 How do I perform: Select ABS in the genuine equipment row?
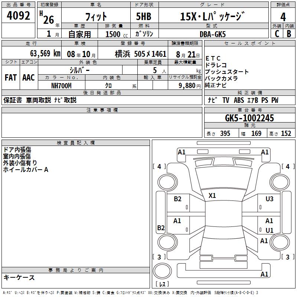239,100
